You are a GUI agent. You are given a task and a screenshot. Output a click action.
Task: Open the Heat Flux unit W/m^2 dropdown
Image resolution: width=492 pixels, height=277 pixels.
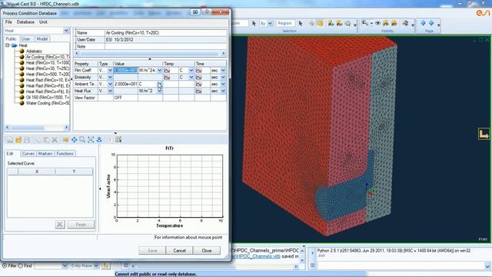[159, 91]
